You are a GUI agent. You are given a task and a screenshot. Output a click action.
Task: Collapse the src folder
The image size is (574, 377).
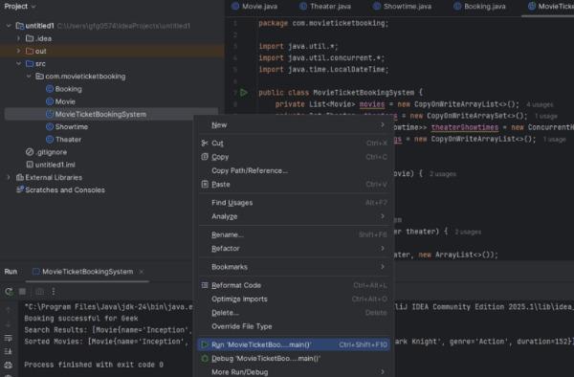[19, 63]
